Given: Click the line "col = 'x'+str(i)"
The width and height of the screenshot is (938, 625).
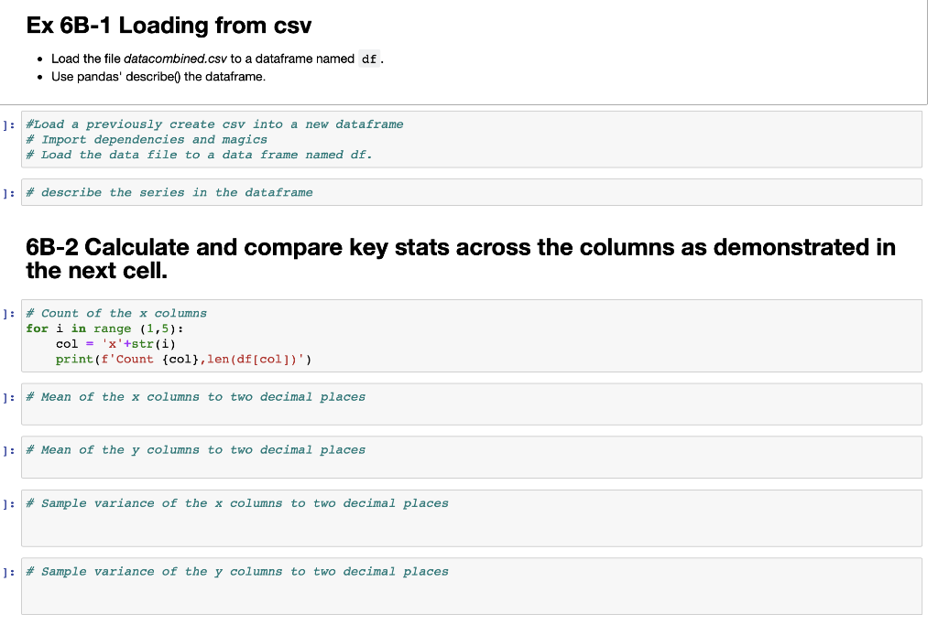Looking at the screenshot, I should 115,344.
